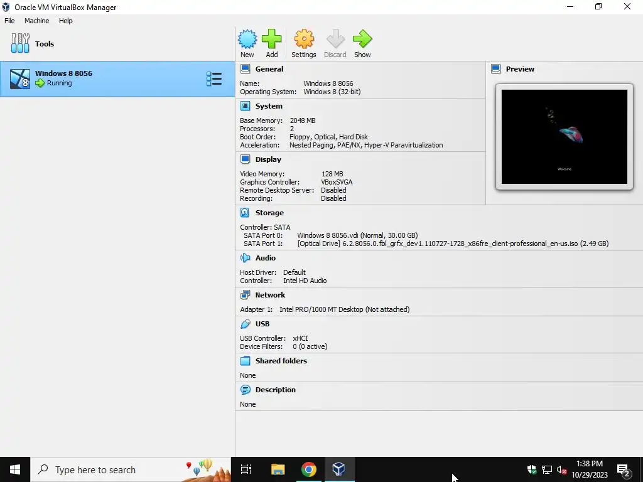The image size is (643, 482).
Task: Click the Preview section monitor icon
Action: [x=496, y=69]
